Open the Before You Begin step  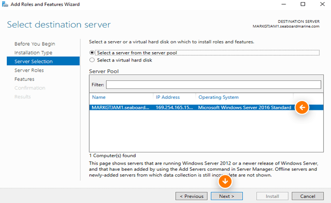tap(34, 44)
